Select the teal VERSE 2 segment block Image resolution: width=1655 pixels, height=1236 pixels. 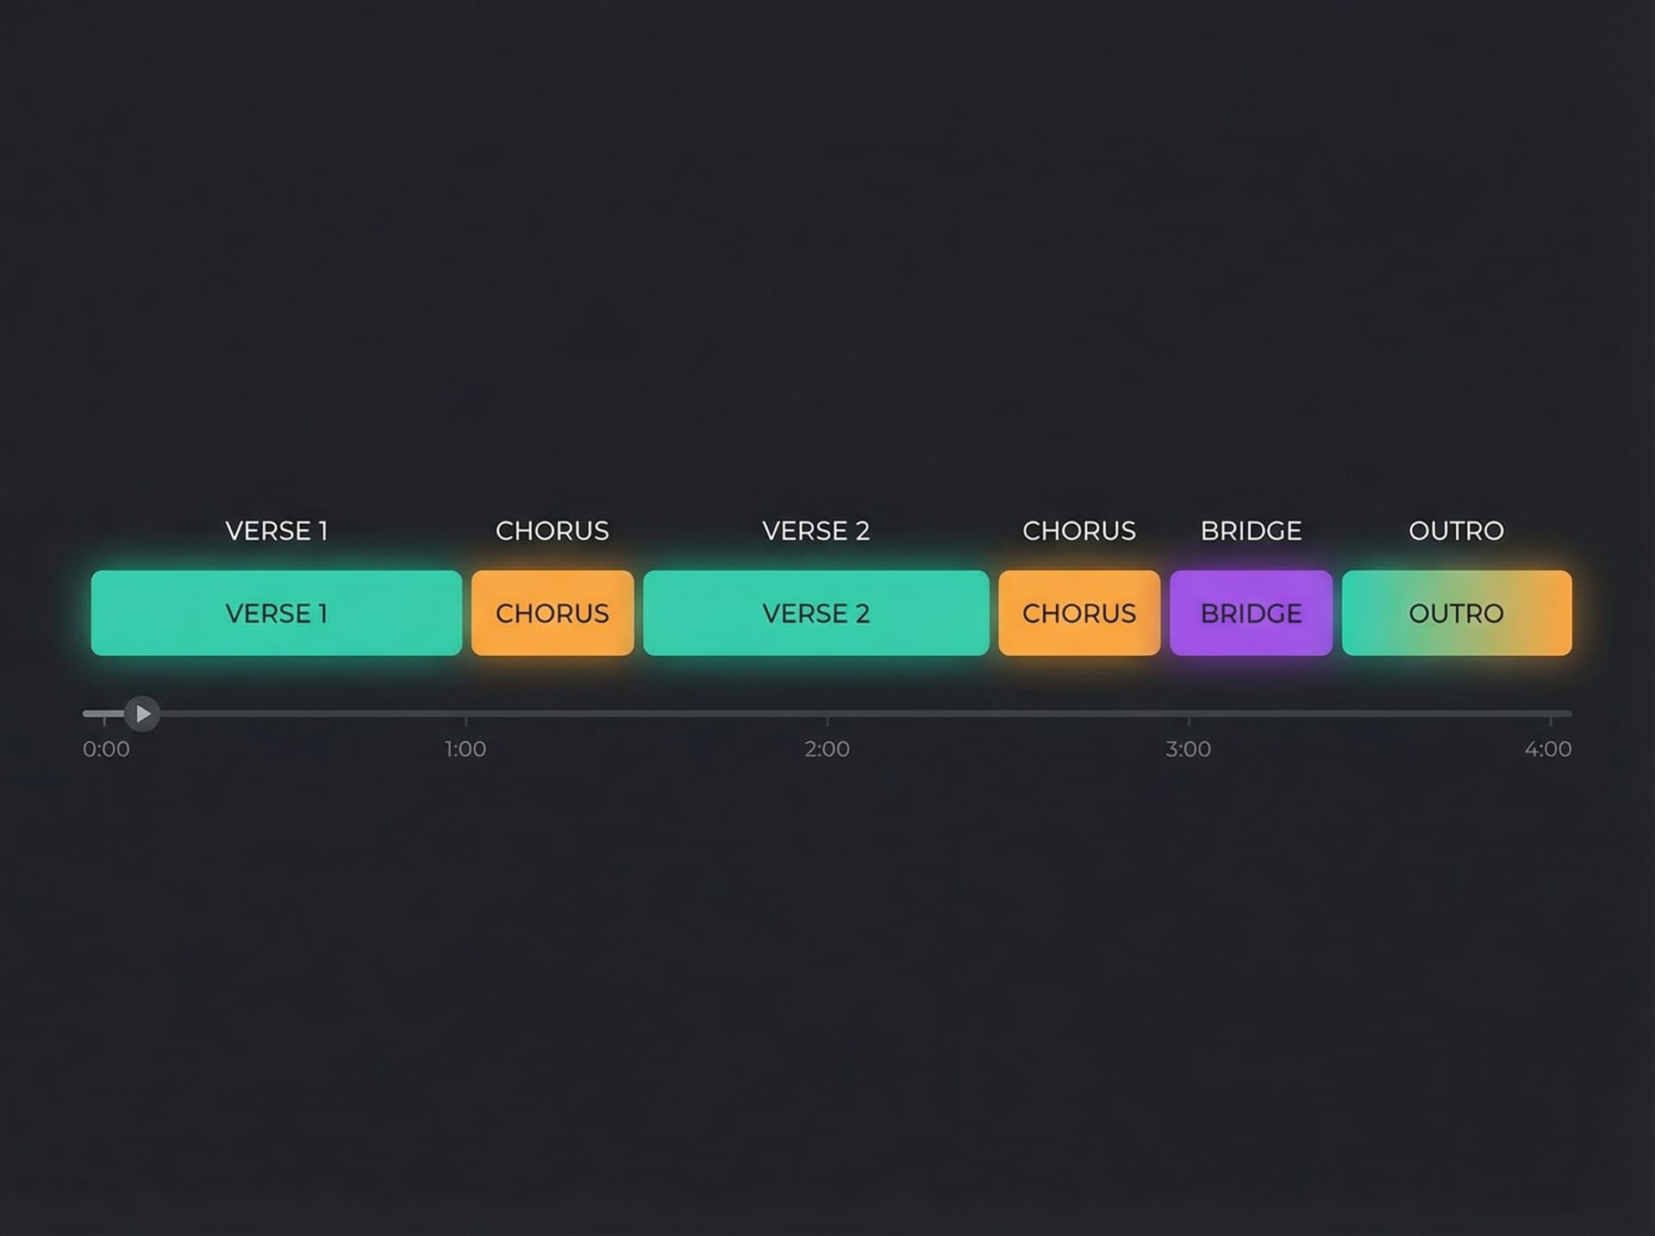pyautogui.click(x=816, y=613)
